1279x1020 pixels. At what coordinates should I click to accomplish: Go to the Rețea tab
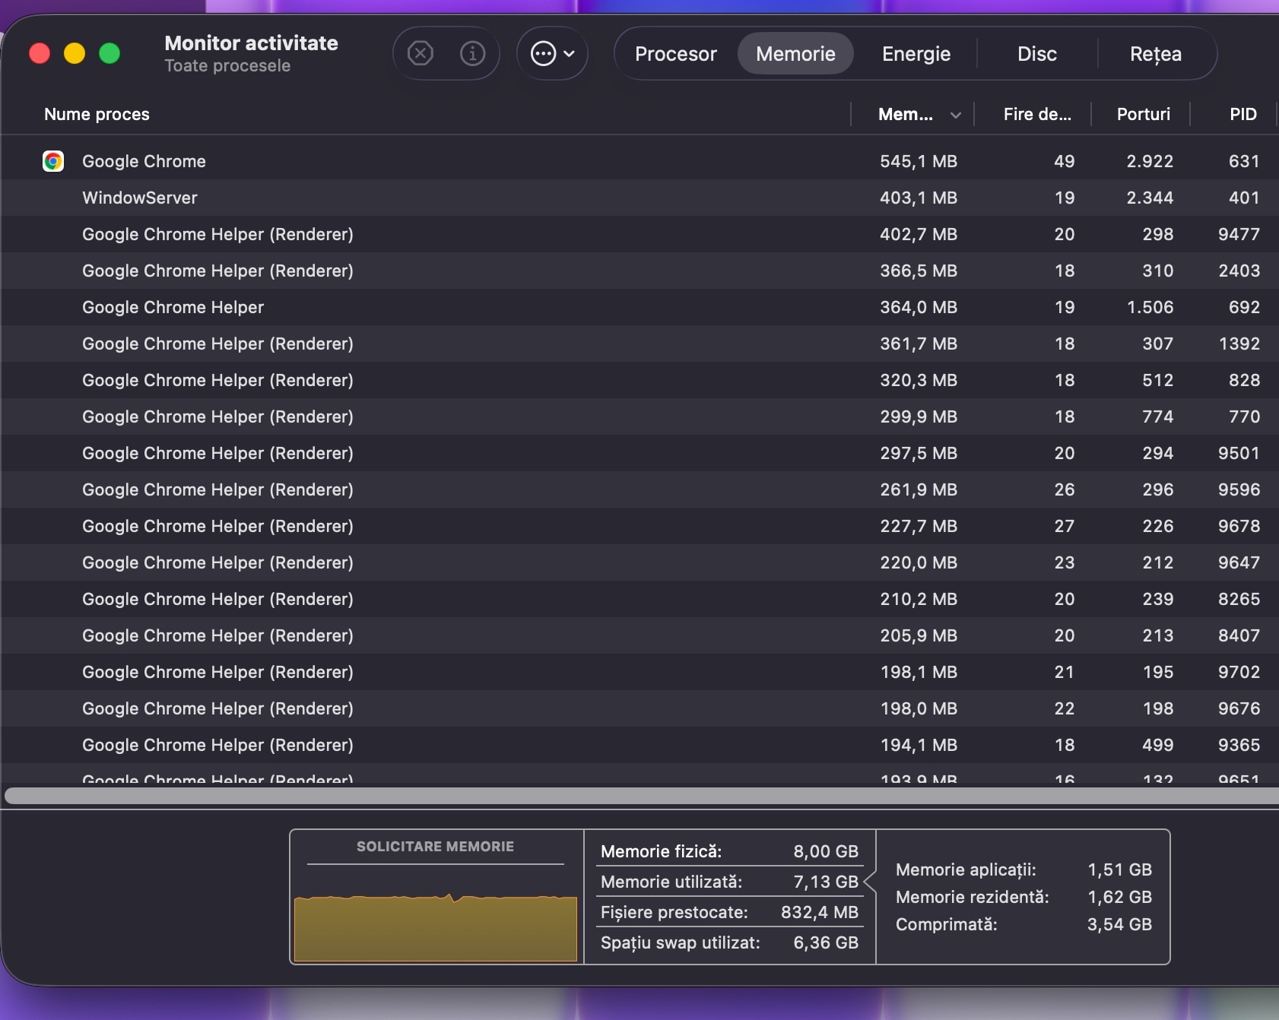tap(1155, 54)
